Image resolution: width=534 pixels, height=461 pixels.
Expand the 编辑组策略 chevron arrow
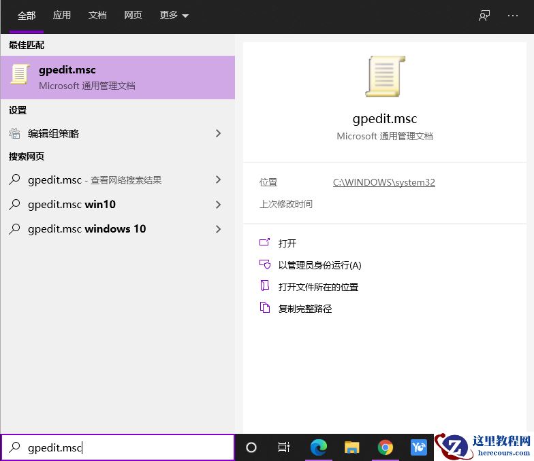pos(218,133)
